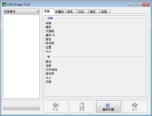Click the 编号 label
The height and width of the screenshot is (116, 152).
[48, 27]
